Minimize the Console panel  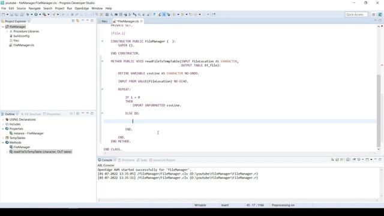[376, 160]
